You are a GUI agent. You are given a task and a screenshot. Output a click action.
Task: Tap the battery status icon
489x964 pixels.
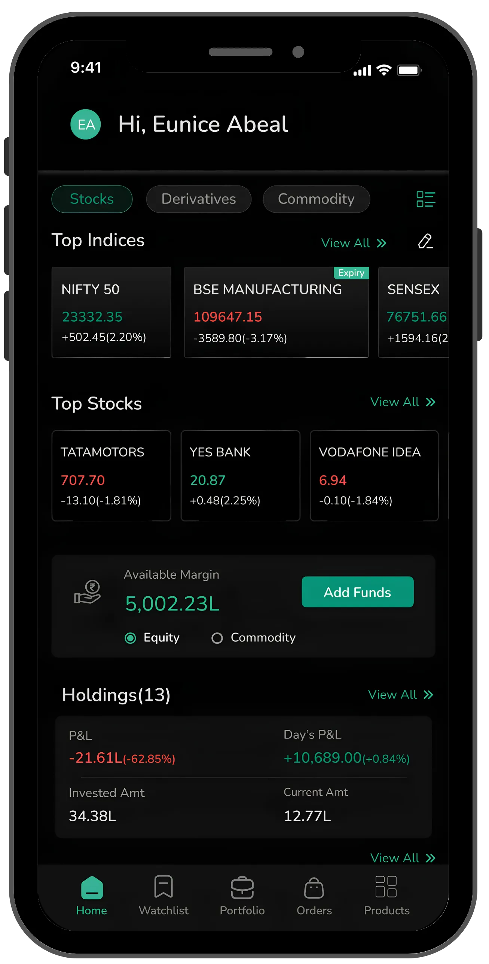409,70
